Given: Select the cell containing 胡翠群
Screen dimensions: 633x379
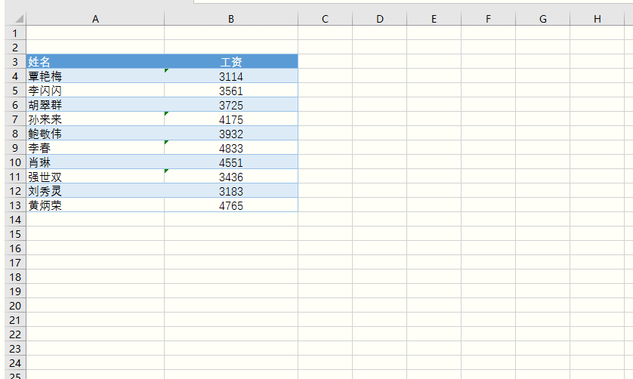Looking at the screenshot, I should point(95,104).
